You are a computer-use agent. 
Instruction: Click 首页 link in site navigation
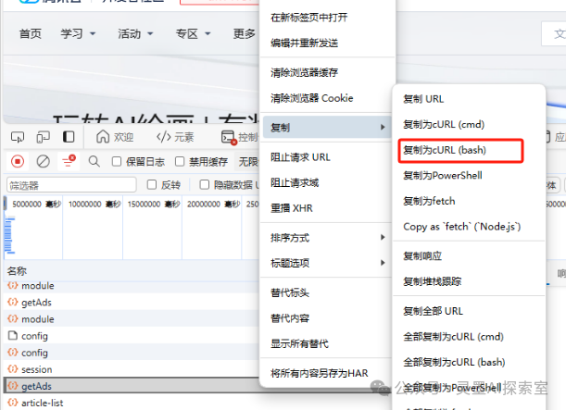31,34
